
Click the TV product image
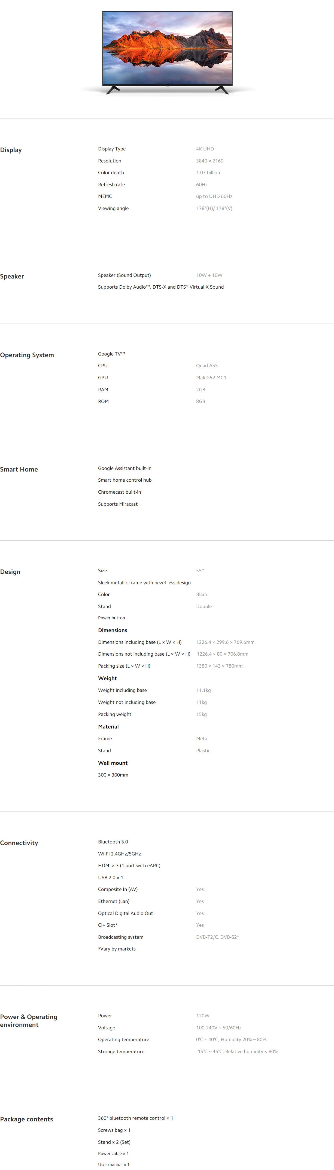[167, 53]
